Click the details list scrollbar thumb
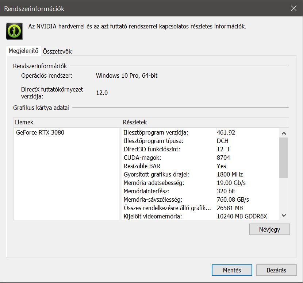The image size is (303, 283). point(284,158)
